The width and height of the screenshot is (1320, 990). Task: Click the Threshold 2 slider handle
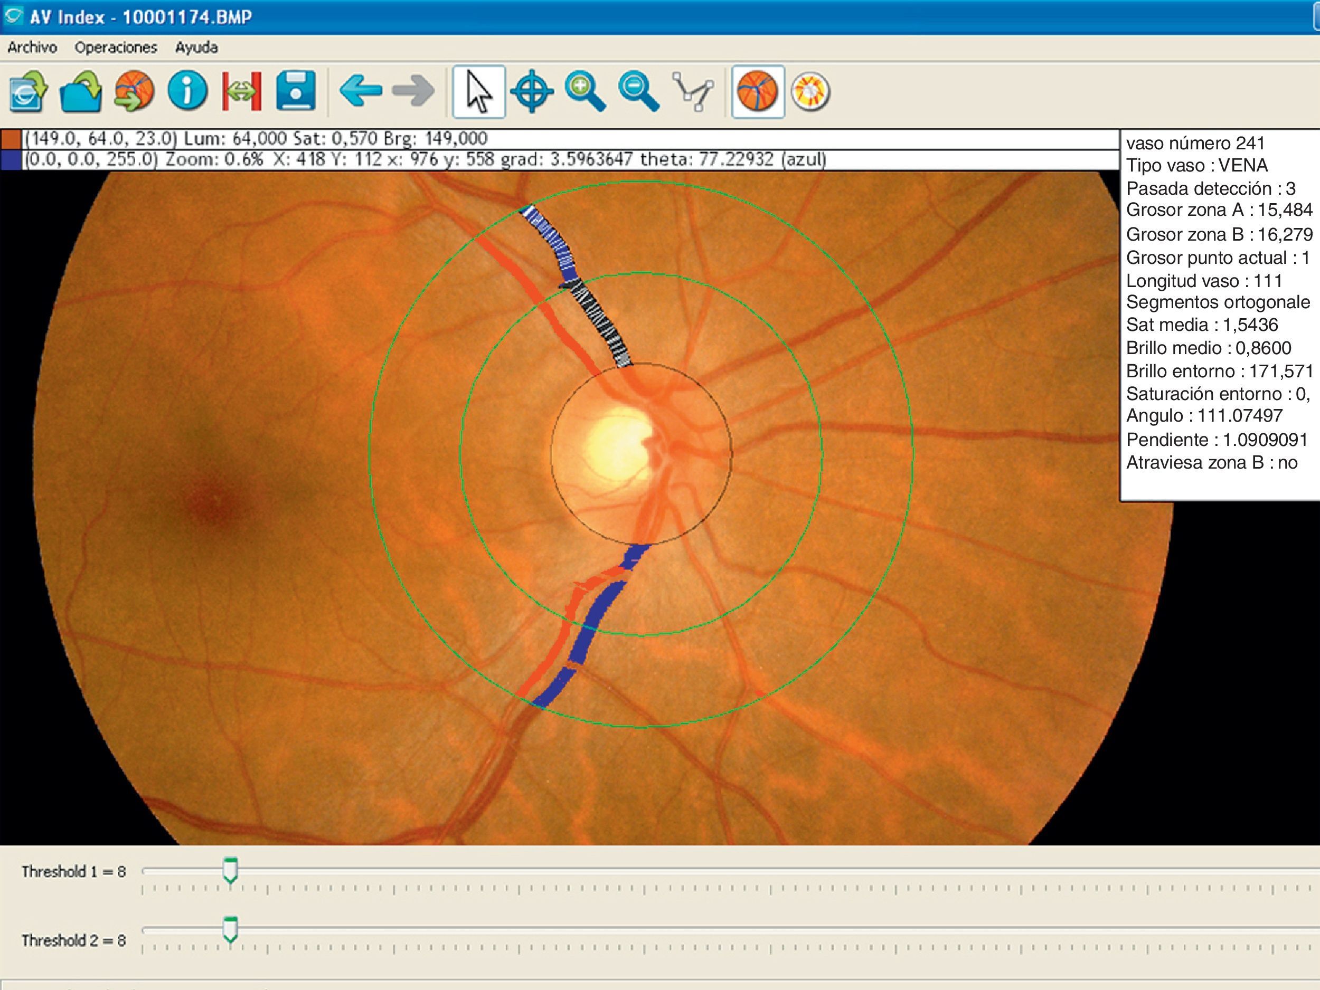tap(230, 930)
